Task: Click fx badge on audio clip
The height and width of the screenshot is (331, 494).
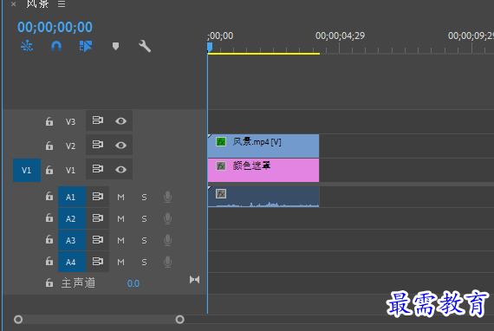Action: 221,193
